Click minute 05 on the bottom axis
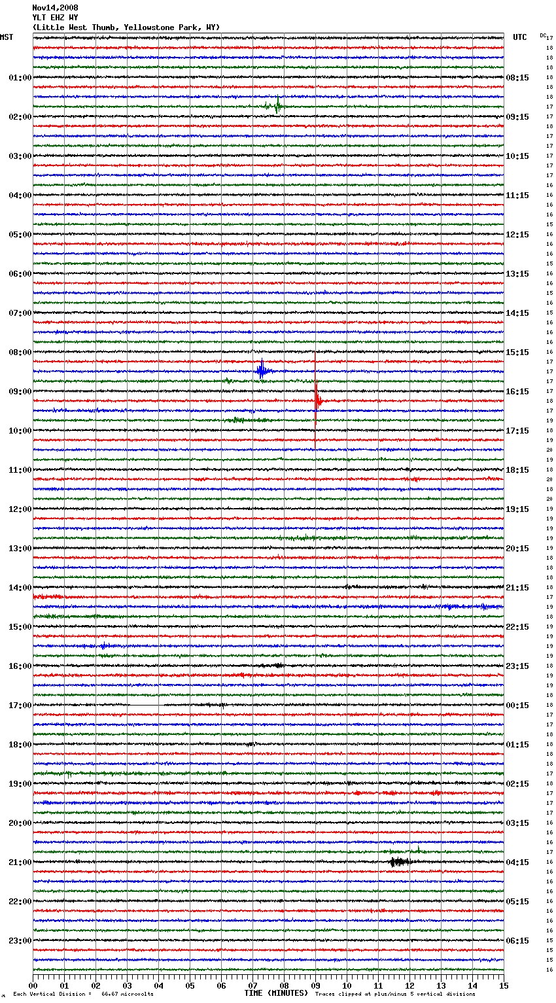 190,985
